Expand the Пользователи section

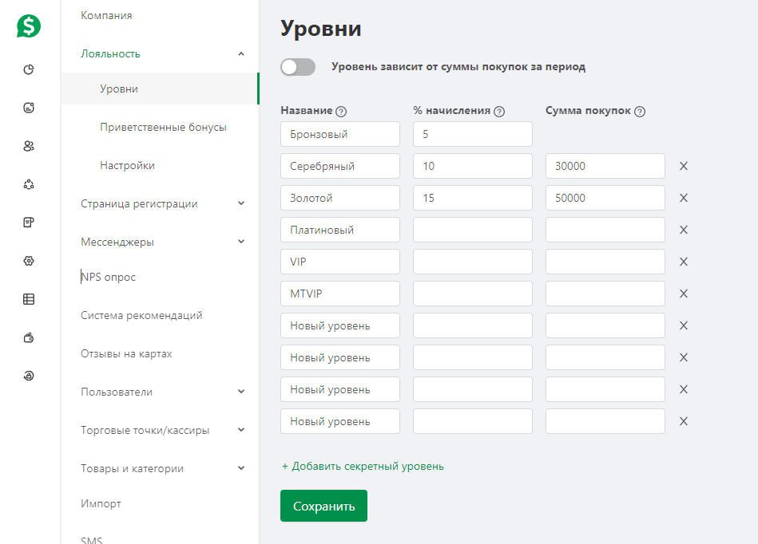tap(241, 392)
